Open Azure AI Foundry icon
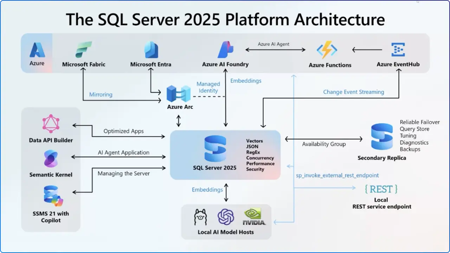 pyautogui.click(x=225, y=49)
